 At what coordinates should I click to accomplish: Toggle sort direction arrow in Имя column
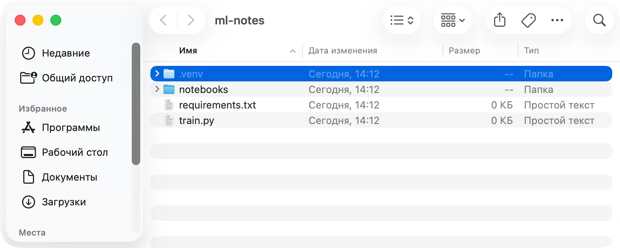(x=293, y=51)
